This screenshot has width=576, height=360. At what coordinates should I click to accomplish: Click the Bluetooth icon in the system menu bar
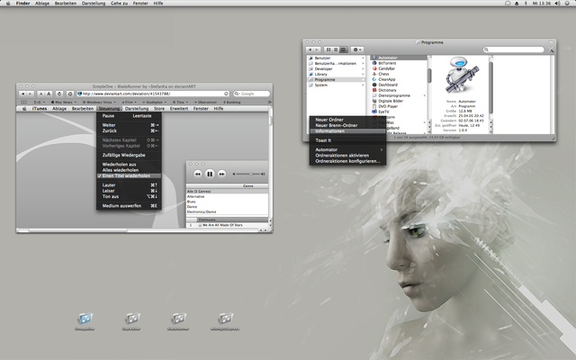[526, 4]
